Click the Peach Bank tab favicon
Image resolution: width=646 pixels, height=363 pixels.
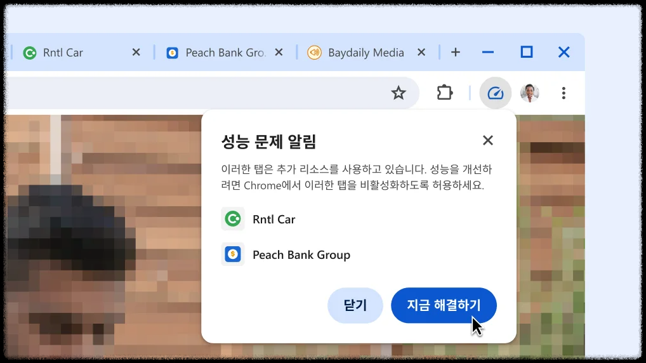click(x=172, y=53)
